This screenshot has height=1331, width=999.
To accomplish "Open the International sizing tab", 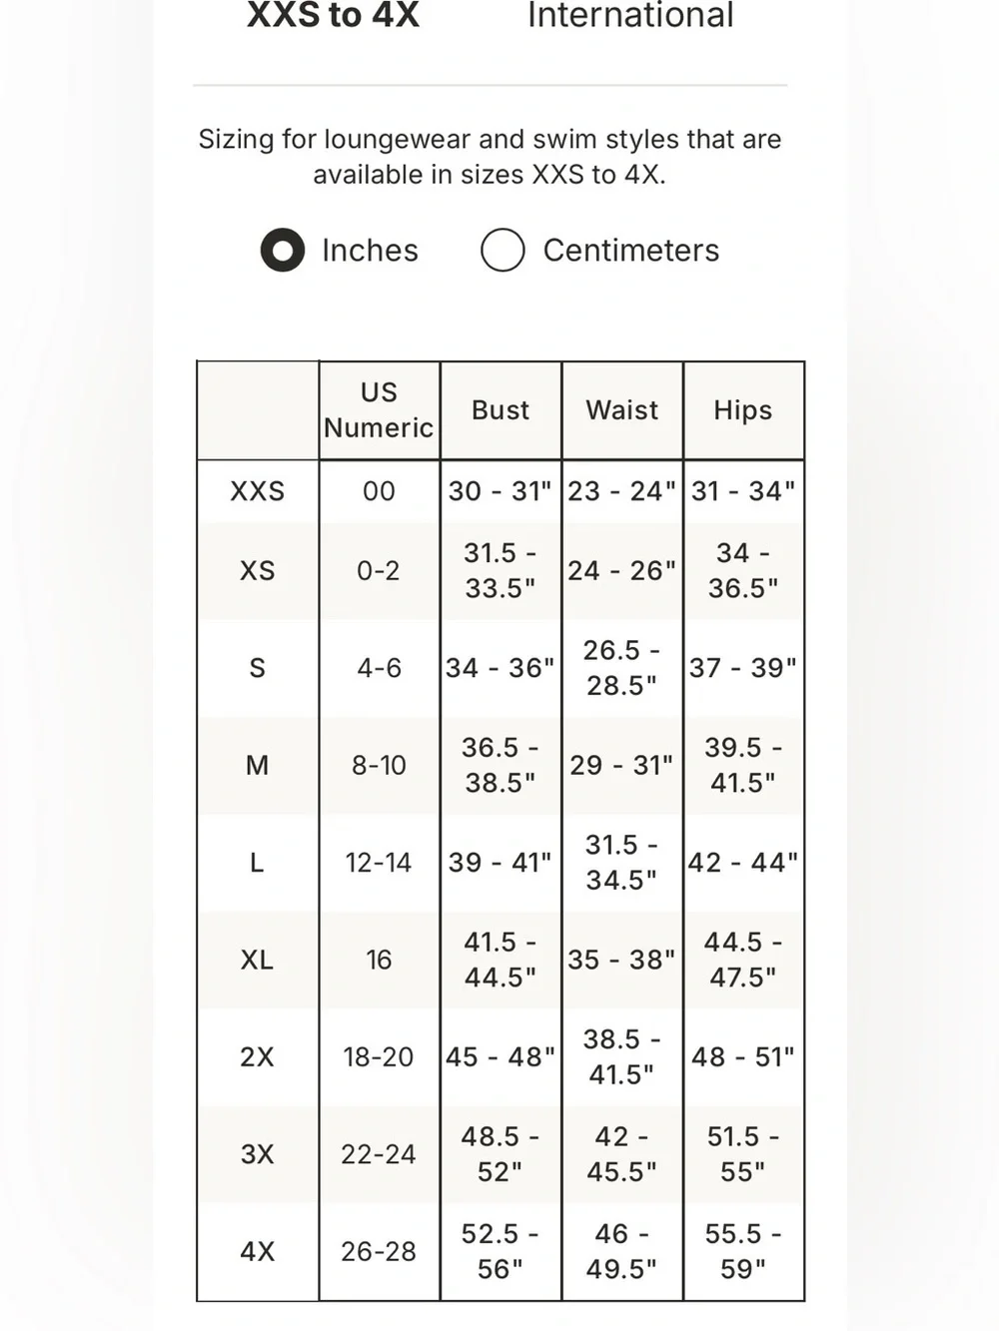I will pyautogui.click(x=630, y=15).
